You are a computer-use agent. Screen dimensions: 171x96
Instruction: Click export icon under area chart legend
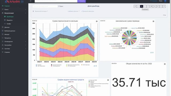pos(96,66)
